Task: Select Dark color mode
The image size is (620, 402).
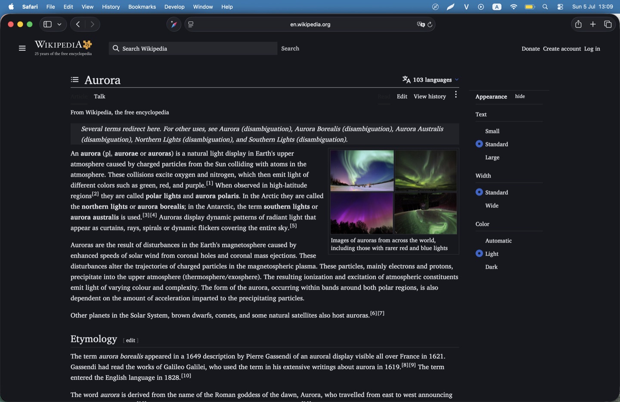Action: click(x=491, y=267)
